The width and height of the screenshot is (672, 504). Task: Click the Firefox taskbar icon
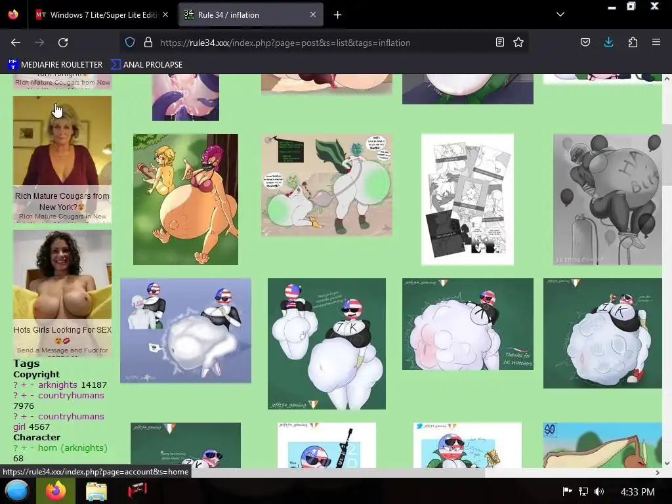pos(56,491)
